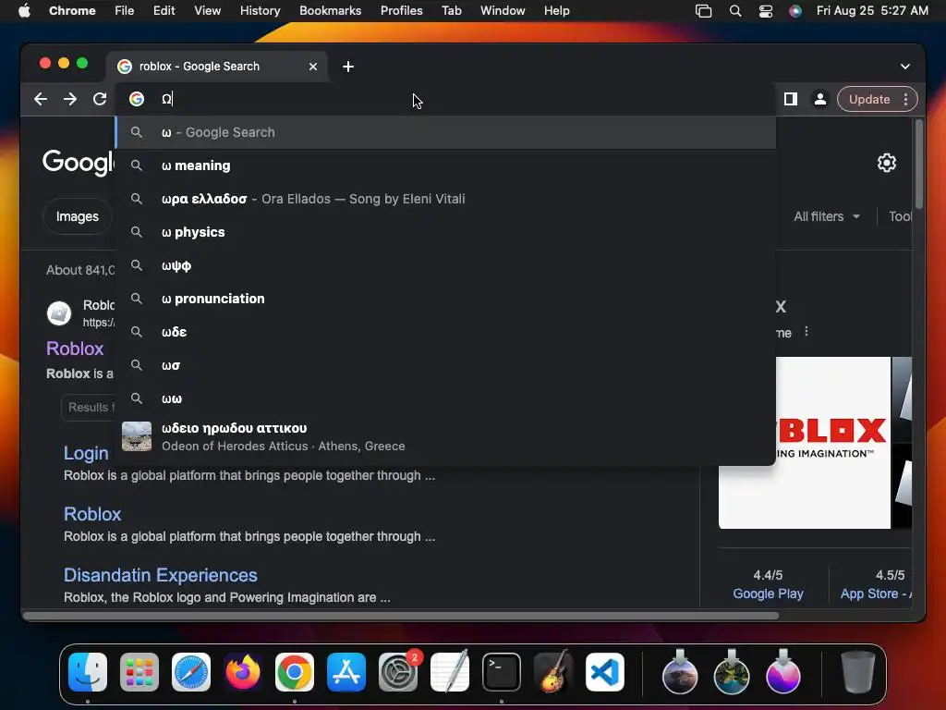
Task: Open Launchpad from the Dock
Action: point(139,672)
